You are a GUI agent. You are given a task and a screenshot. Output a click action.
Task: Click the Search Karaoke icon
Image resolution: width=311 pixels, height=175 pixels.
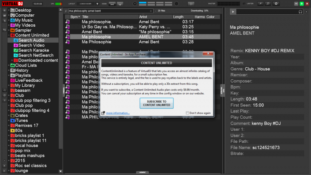click(x=16, y=50)
